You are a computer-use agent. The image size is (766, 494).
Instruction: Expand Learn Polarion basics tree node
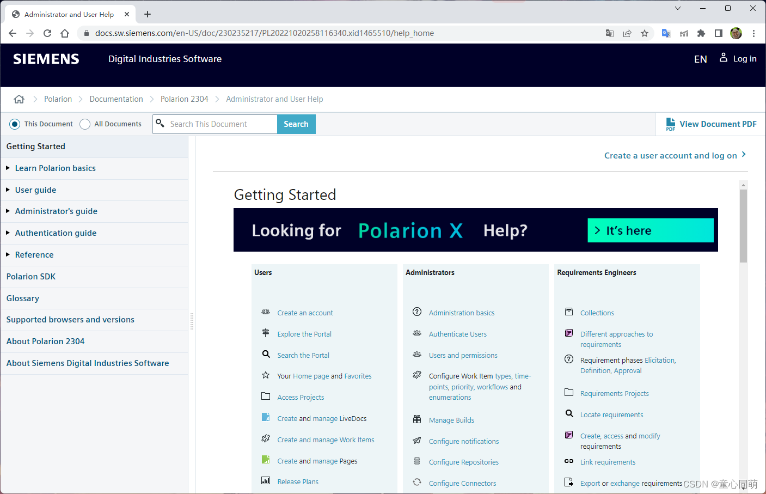click(x=8, y=168)
